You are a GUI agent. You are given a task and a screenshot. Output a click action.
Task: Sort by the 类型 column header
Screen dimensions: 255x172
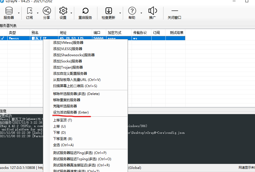click(x=19, y=33)
